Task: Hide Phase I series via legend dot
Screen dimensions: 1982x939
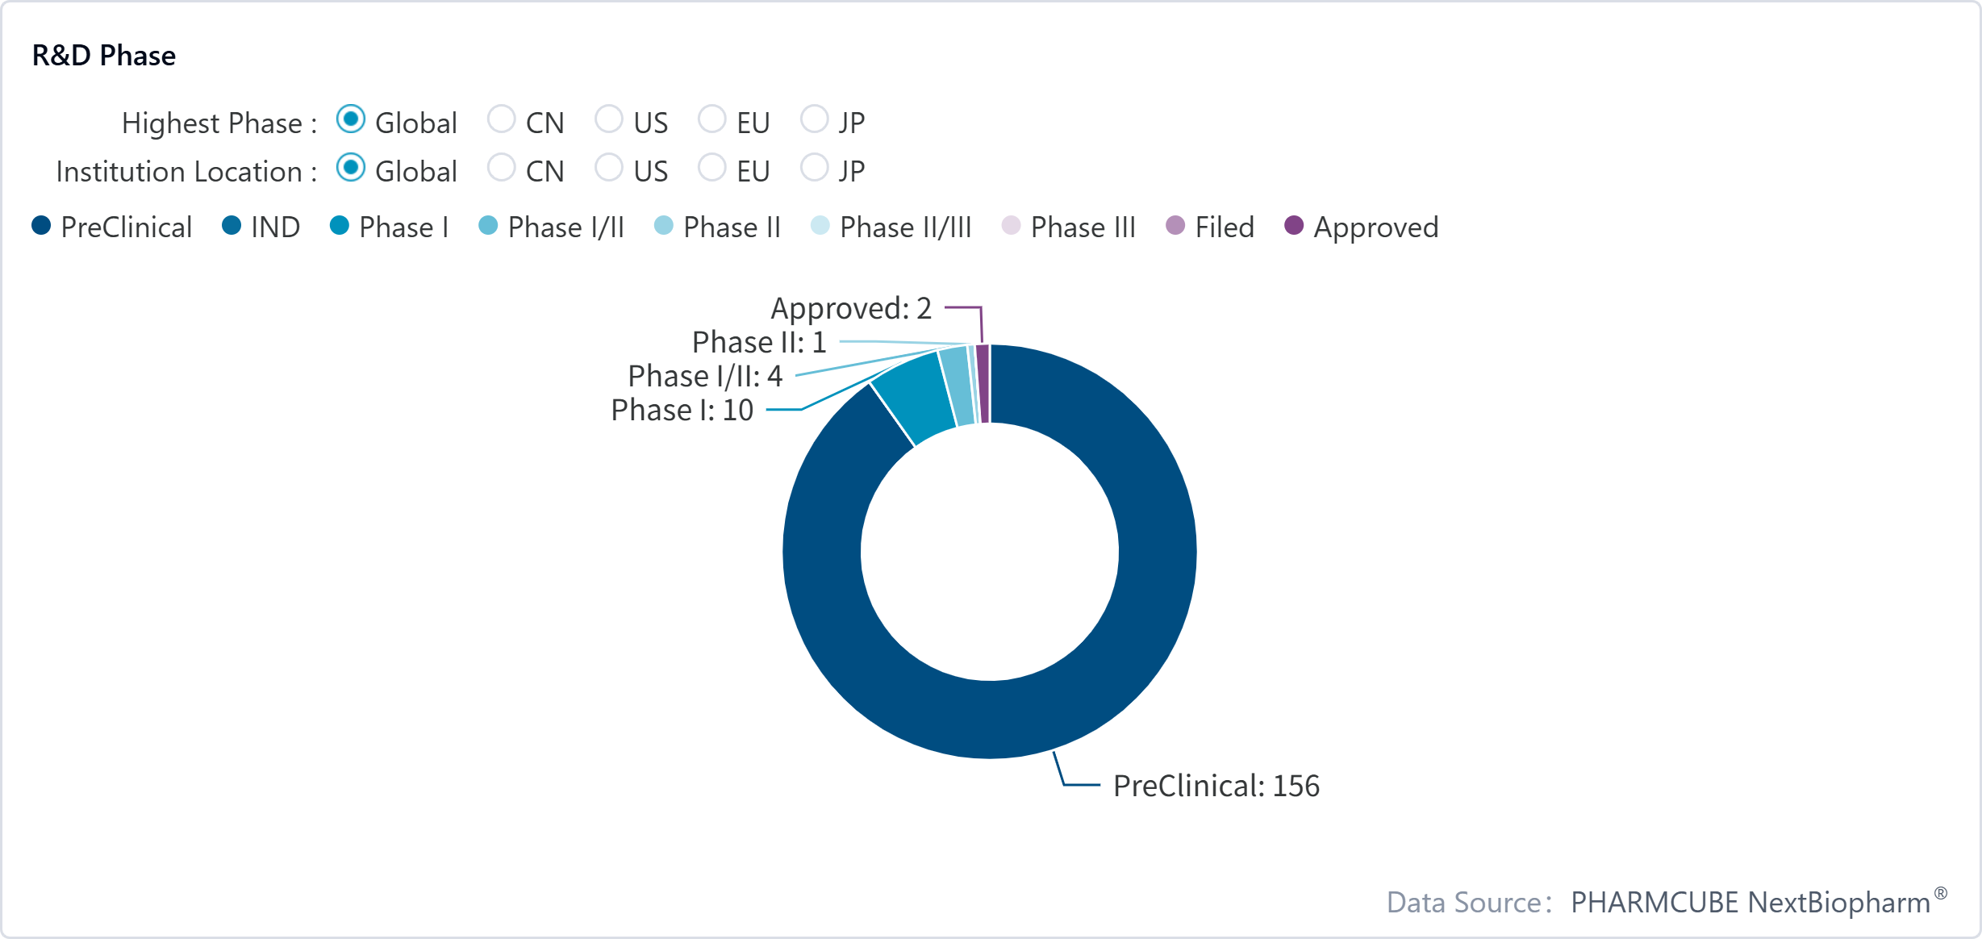Action: coord(340,226)
